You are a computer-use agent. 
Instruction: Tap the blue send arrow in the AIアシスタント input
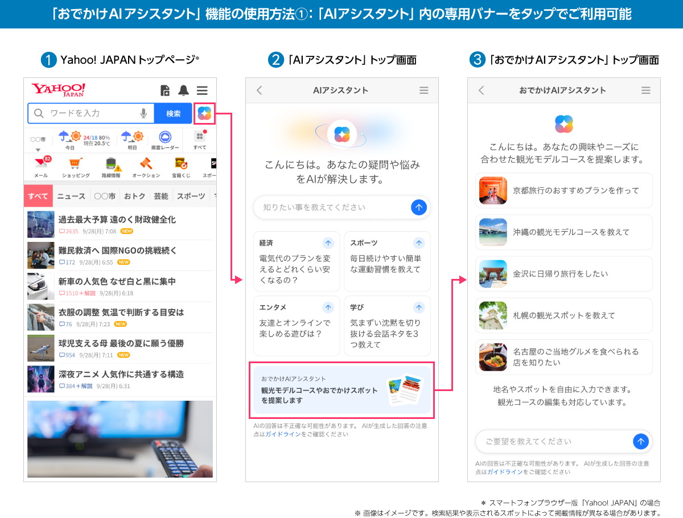tap(419, 207)
